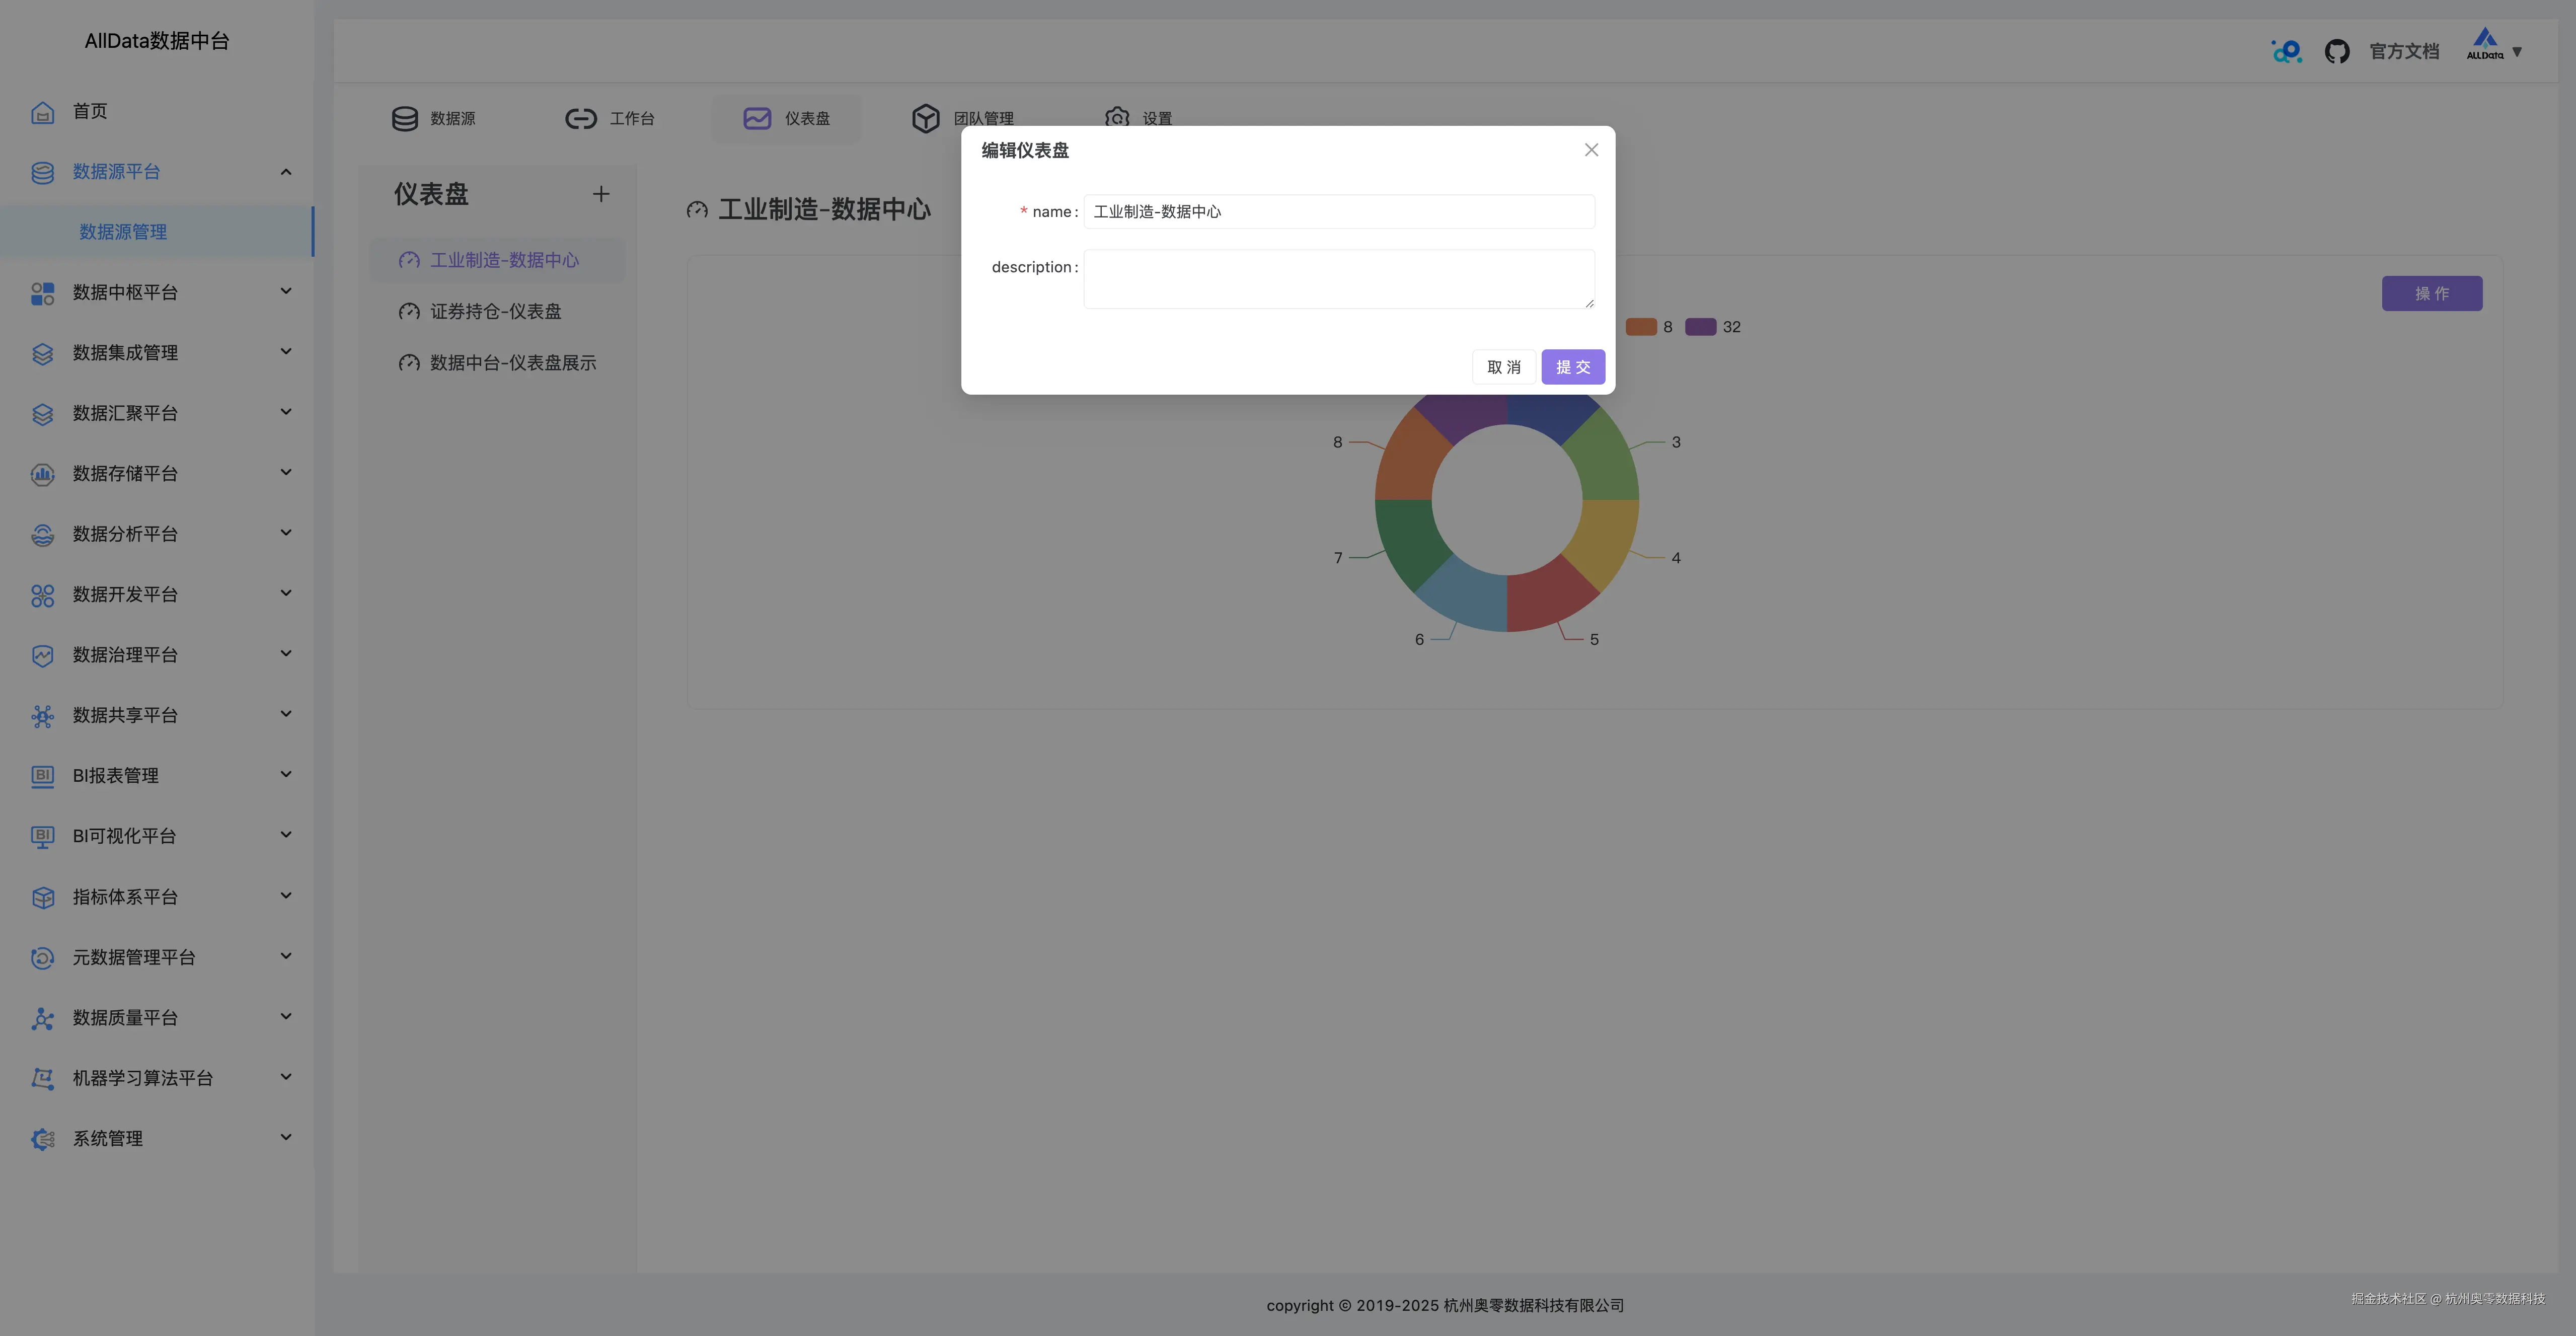Click the purple 32 legend swatch
The image size is (2576, 1336).
(x=1700, y=326)
